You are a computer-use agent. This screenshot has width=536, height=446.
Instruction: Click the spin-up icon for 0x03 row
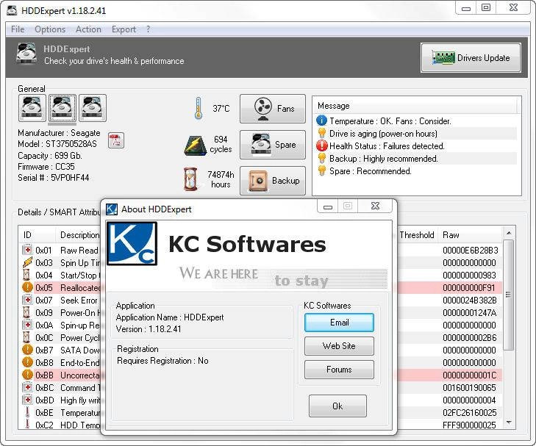pos(27,262)
